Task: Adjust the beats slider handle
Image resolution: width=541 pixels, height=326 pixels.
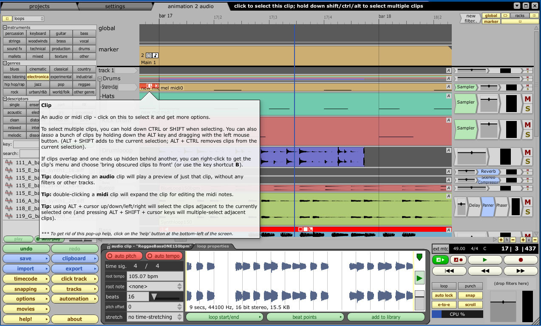Action: [154, 297]
